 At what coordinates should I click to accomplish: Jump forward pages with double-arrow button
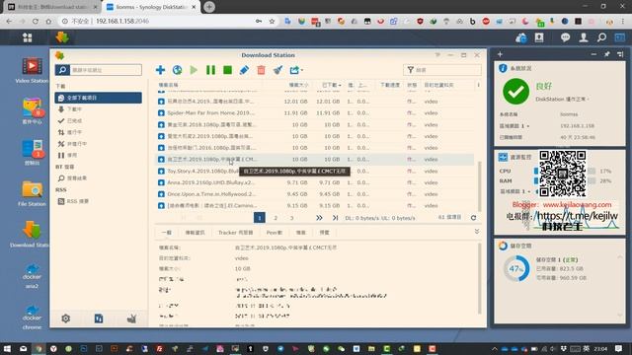319,218
